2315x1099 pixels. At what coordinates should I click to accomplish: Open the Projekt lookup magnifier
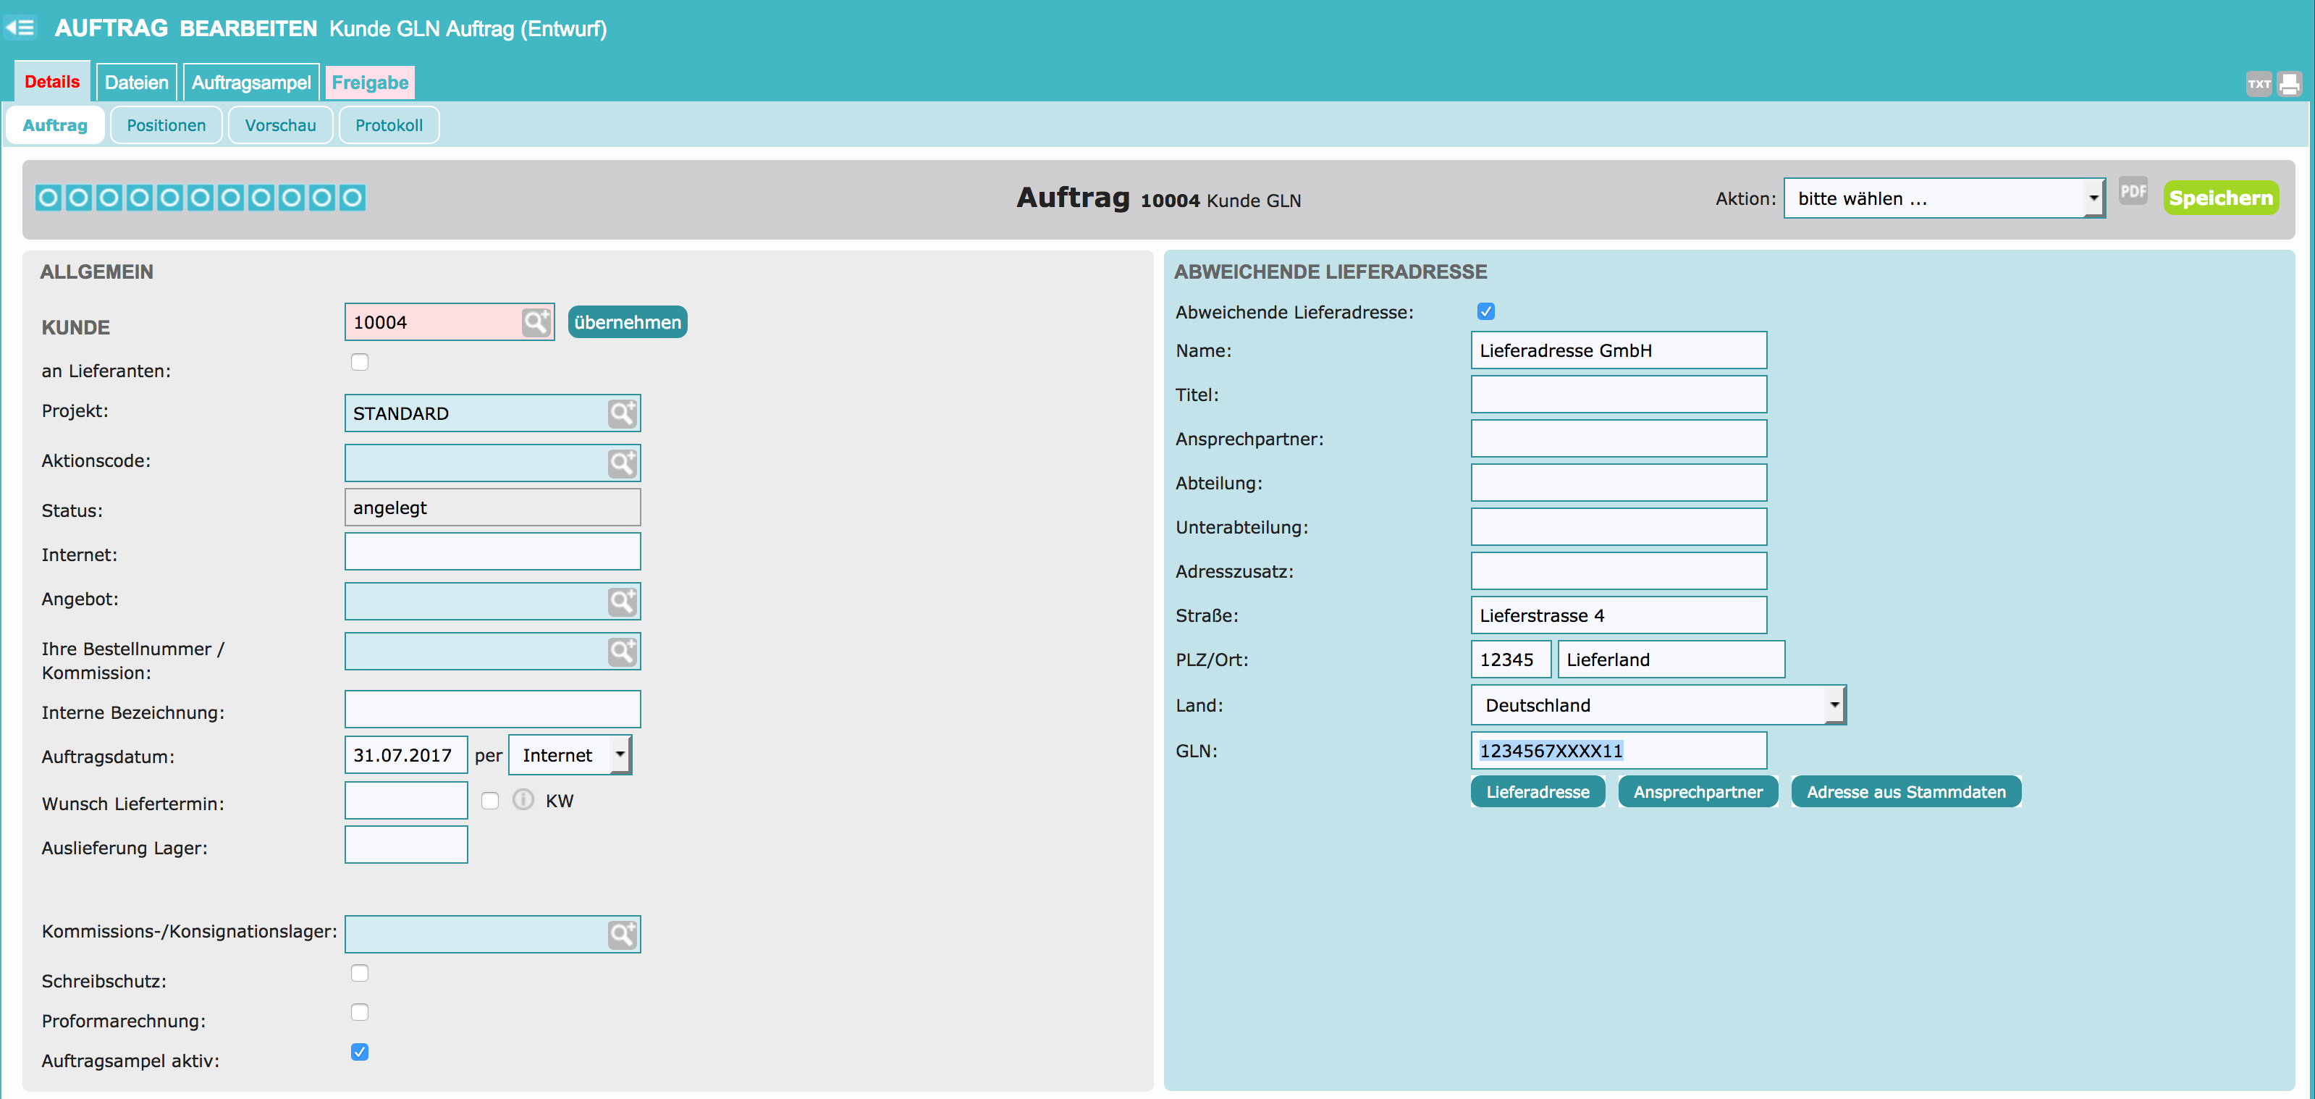622,413
